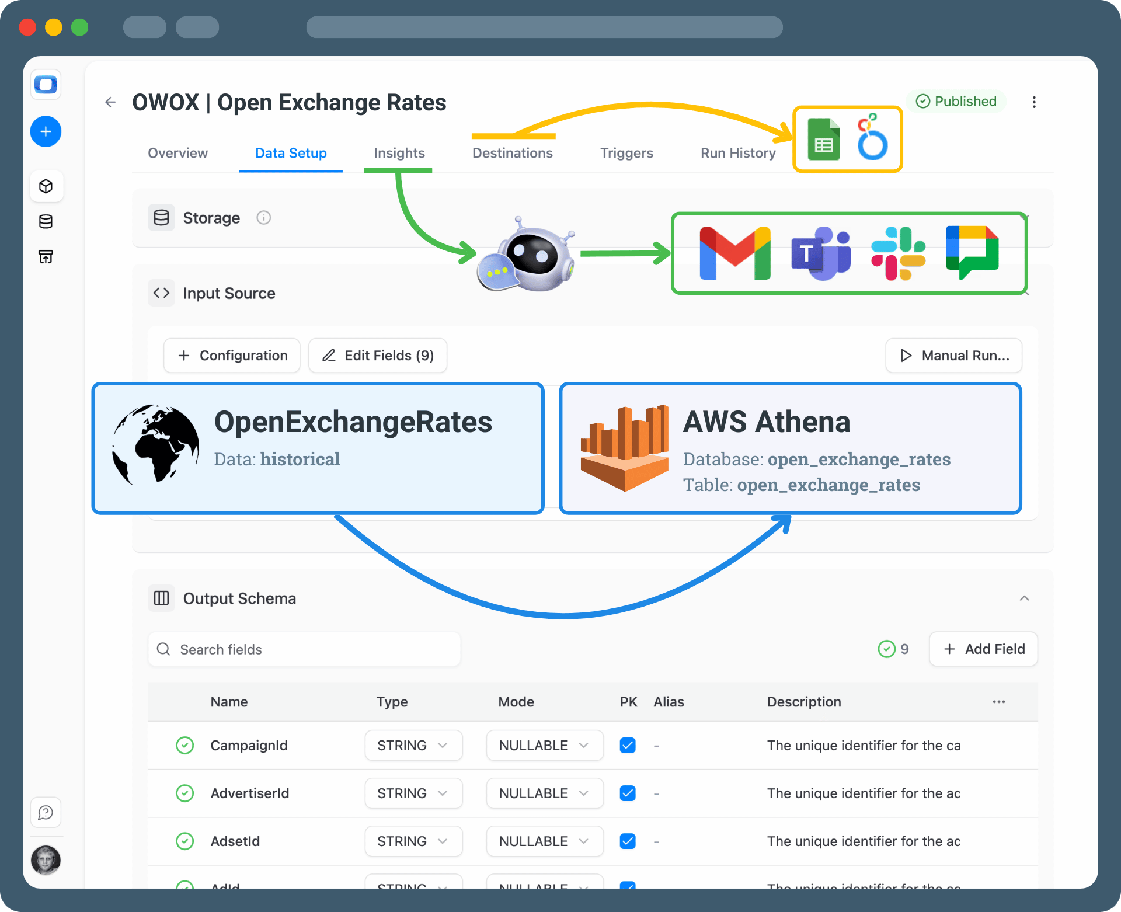Viewport: 1121px width, 912px height.
Task: Open the cube icon in sidebar
Action: pos(46,186)
